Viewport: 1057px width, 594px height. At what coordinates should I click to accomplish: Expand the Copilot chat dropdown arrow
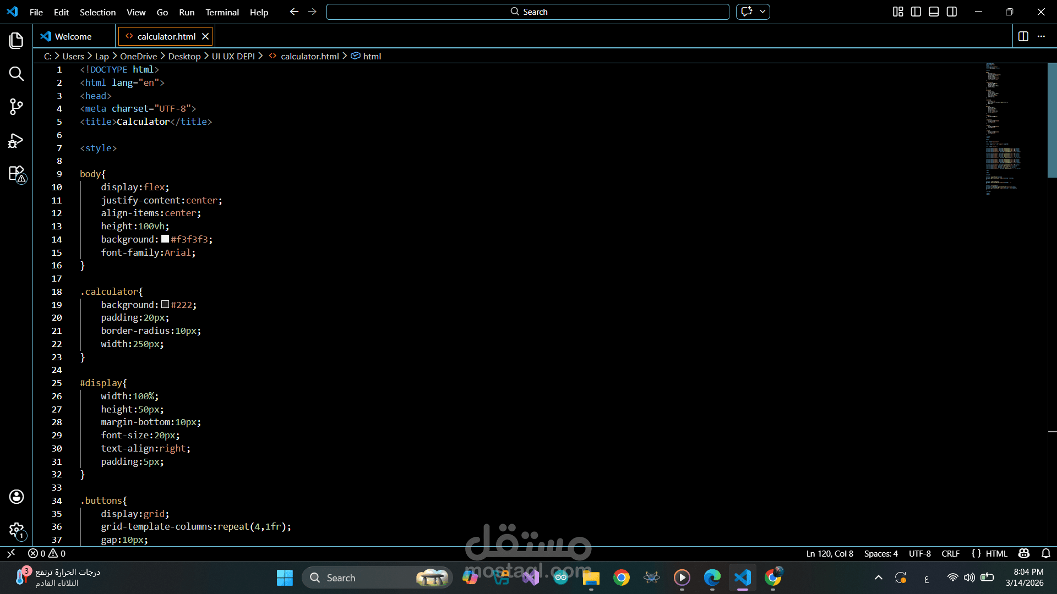(762, 12)
